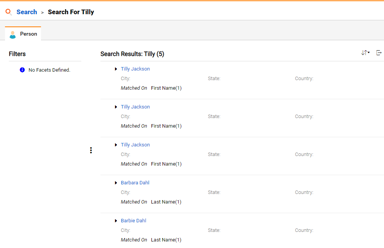The image size is (384, 248).
Task: Expand the first Tilly Jackson result
Action: pyautogui.click(x=116, y=69)
